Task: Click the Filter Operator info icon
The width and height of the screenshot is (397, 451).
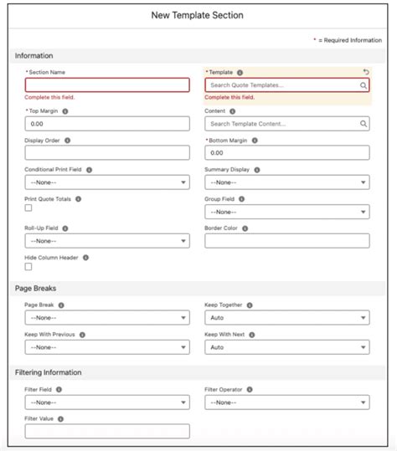Action: pos(250,389)
